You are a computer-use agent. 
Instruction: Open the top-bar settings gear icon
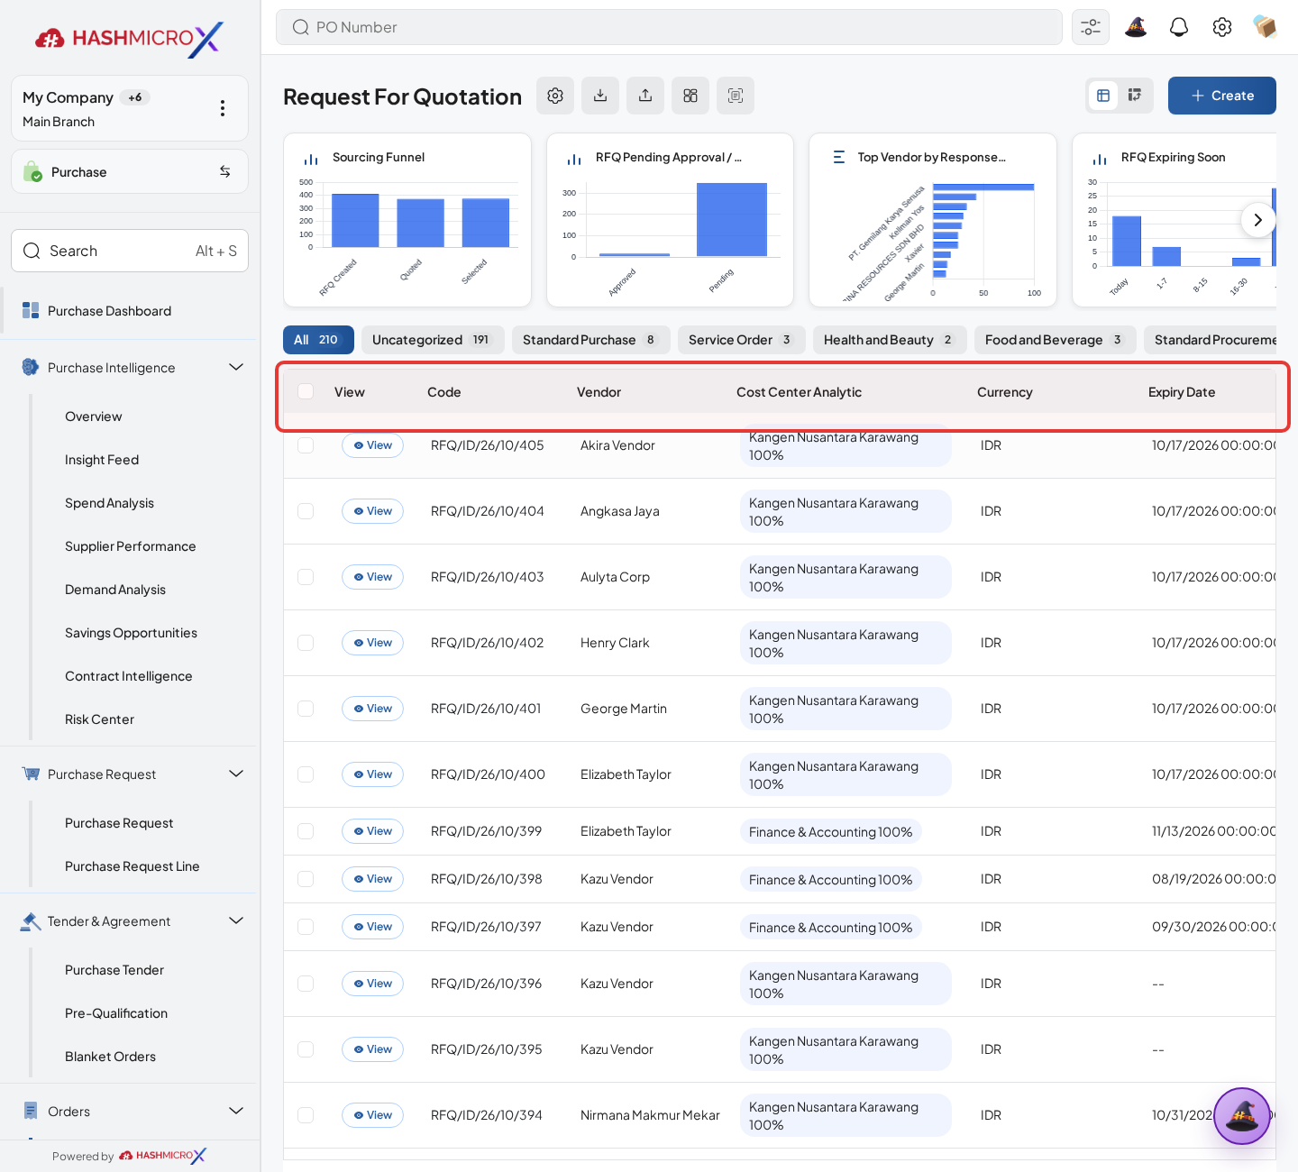pos(1222,27)
